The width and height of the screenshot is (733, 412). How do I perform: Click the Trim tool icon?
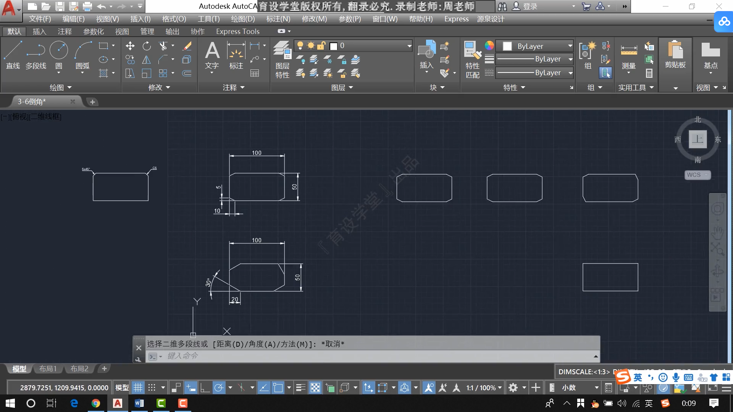pos(163,46)
